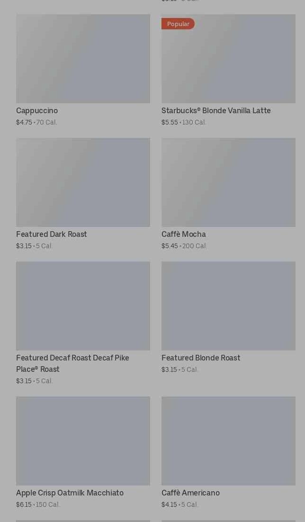305x522 pixels.
Task: Click the Caffè Americano item name
Action: pyautogui.click(x=190, y=493)
